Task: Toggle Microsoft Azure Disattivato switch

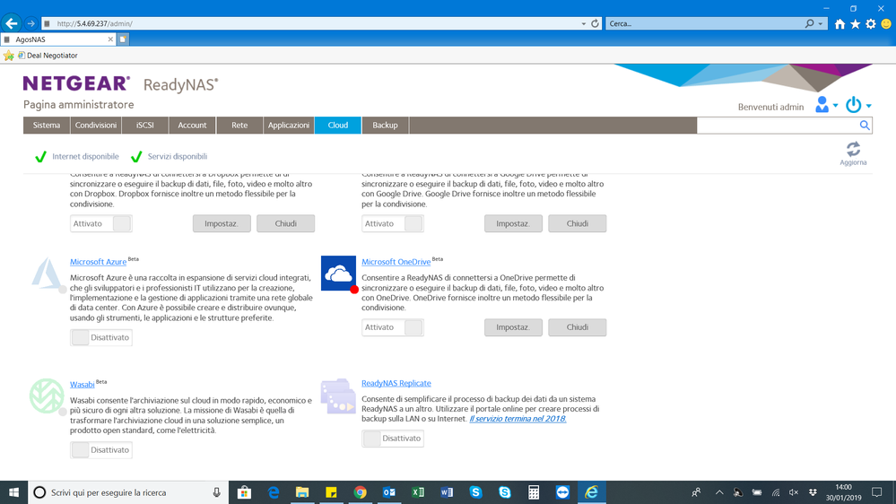Action: pyautogui.click(x=101, y=337)
